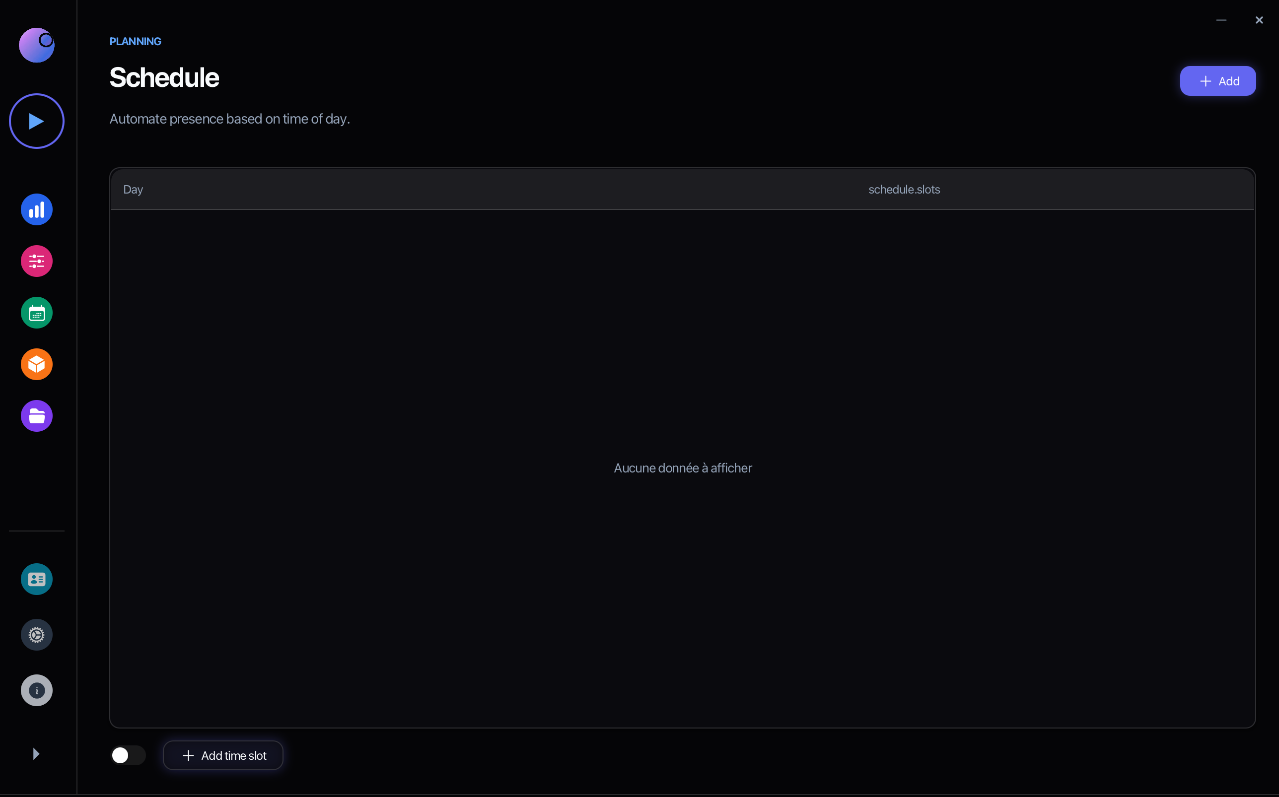Click the schedule.slots column header
Screen dimensions: 1279x797
(904, 190)
